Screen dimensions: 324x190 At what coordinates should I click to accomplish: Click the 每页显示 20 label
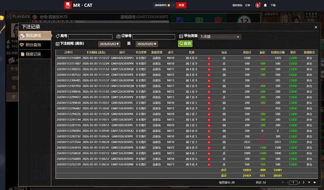pos(227,182)
